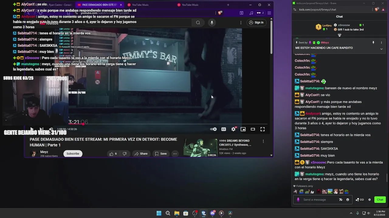Enter fullscreen on YouTube video
The image size is (389, 218).
tap(263, 129)
